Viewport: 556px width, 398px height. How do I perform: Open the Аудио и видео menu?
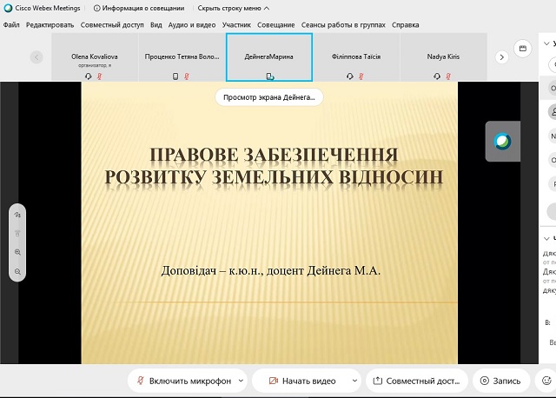tap(192, 24)
